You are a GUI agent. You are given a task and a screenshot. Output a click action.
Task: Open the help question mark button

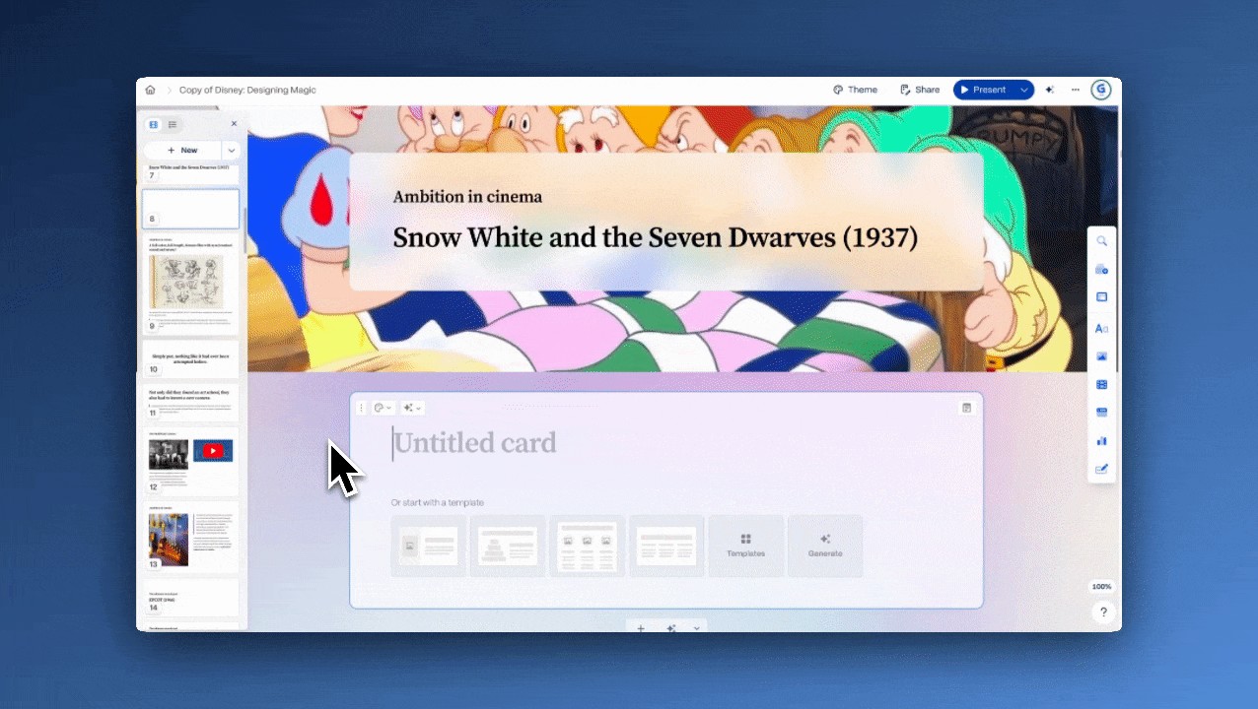click(x=1102, y=612)
